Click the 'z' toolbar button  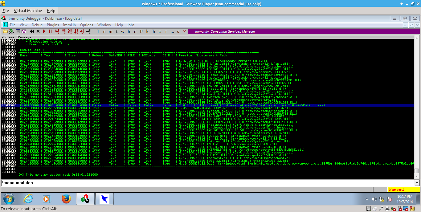(x=160, y=31)
